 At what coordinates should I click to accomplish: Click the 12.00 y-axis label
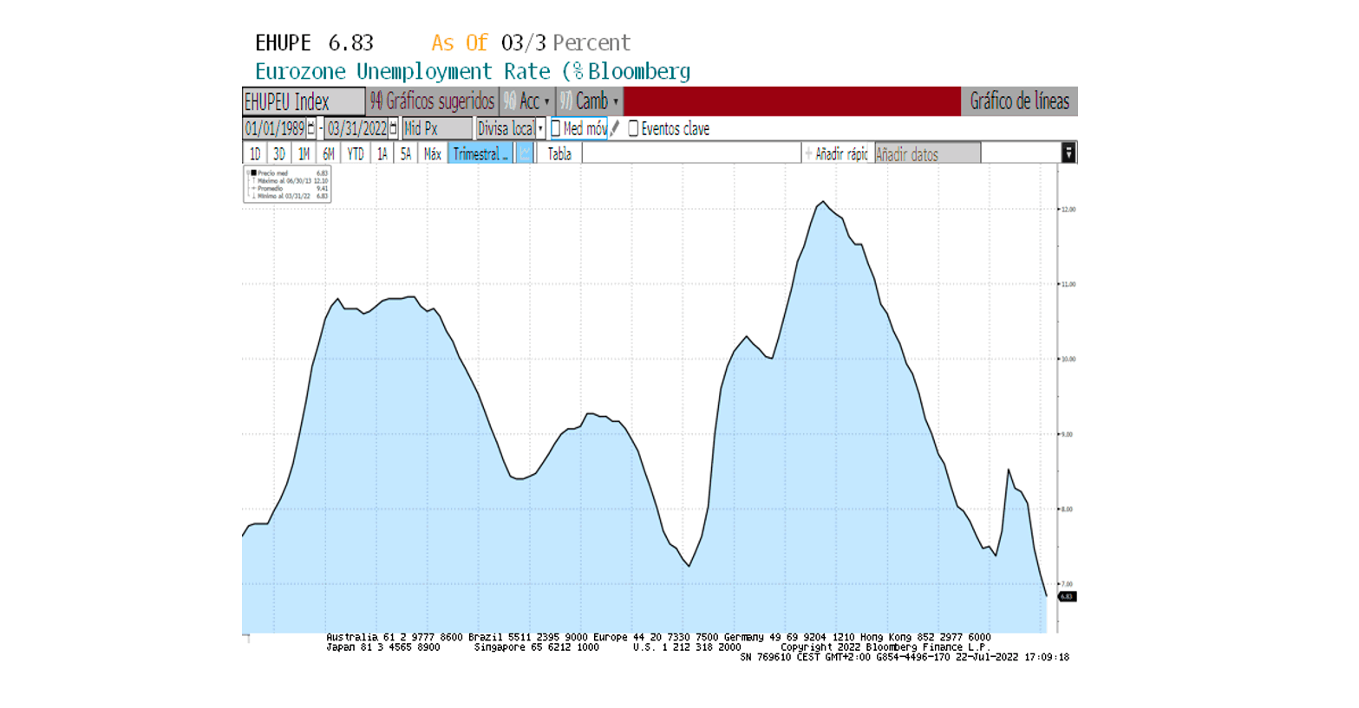[1068, 209]
